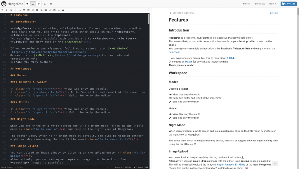This screenshot has height=169, width=299.
Task: Switch to edit-only mode with the pencil button
Action: 39,4
